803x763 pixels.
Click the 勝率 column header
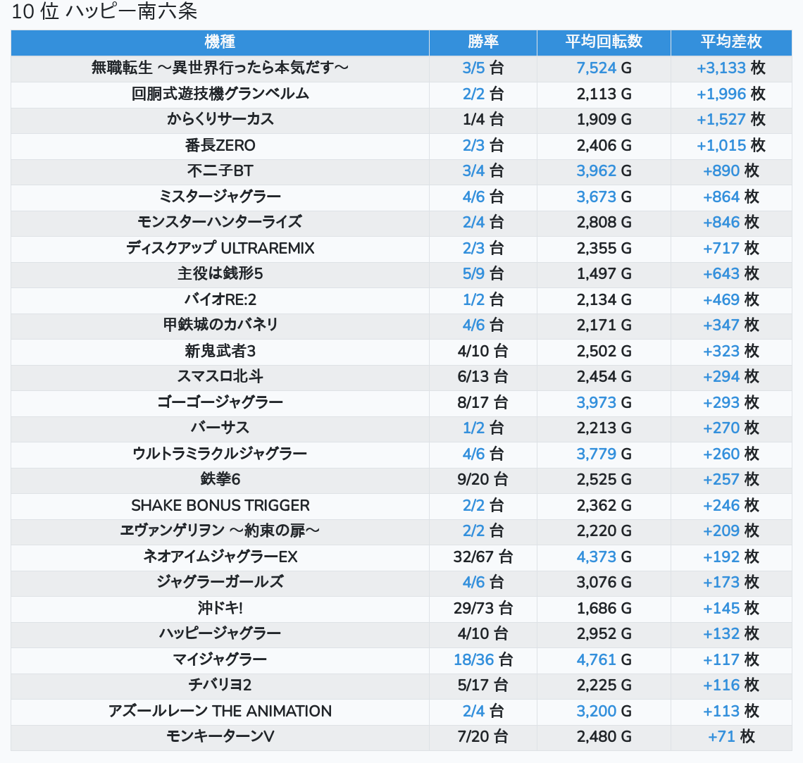click(x=483, y=42)
